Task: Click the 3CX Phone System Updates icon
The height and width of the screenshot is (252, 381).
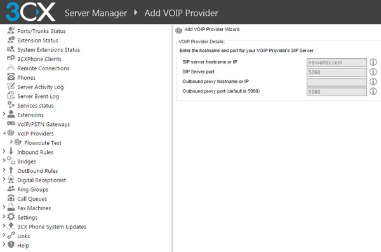Action: tap(11, 226)
